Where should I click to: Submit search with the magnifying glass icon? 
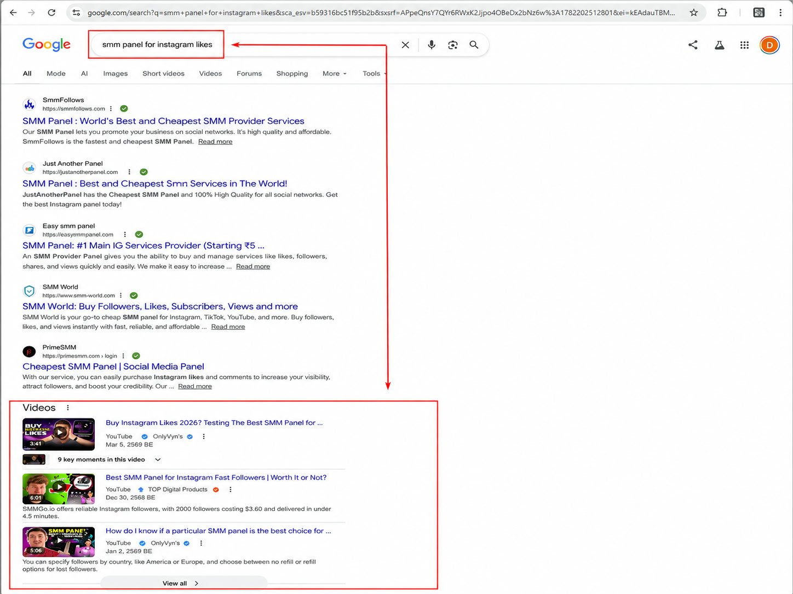pyautogui.click(x=474, y=45)
